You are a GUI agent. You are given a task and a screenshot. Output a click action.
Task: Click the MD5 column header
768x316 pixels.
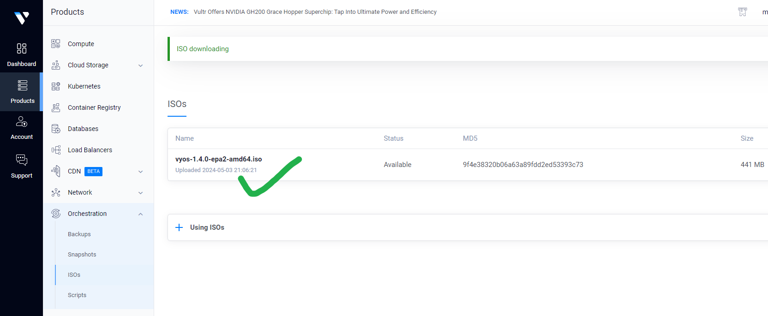click(470, 138)
